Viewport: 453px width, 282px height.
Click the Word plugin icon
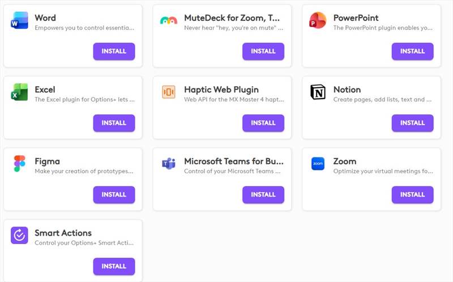point(19,20)
